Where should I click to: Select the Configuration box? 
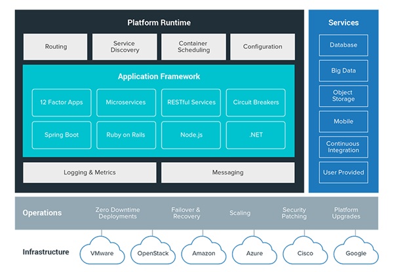[262, 46]
